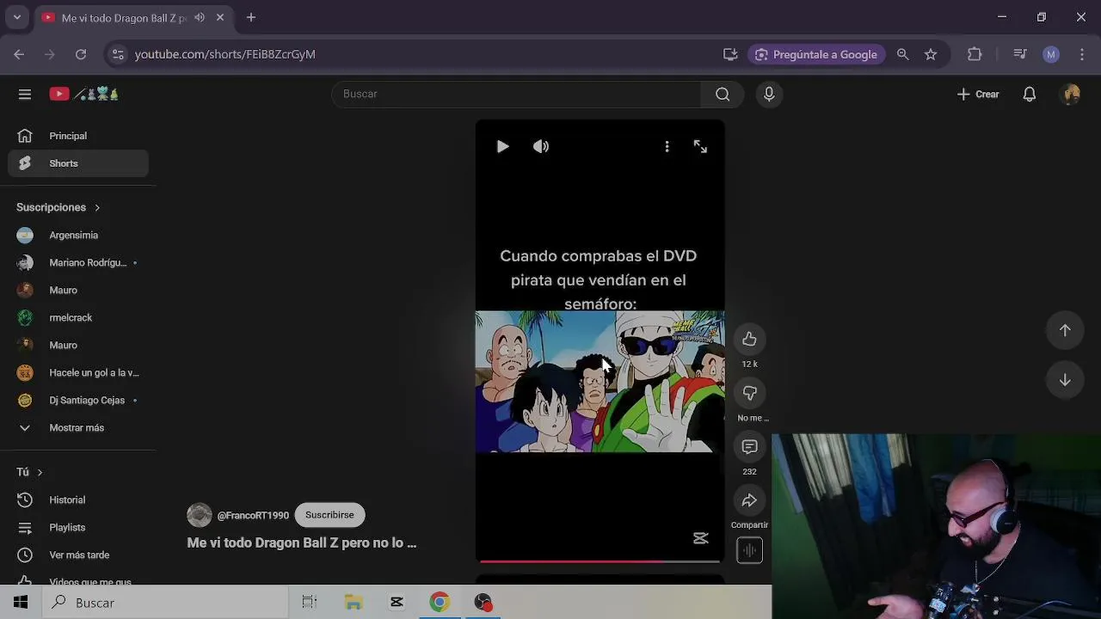Start voice search with the microphone
Viewport: 1101px width, 619px height.
tap(769, 94)
